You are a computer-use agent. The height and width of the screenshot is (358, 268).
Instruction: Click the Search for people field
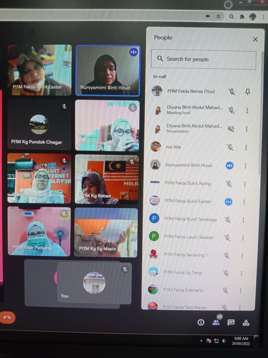pyautogui.click(x=203, y=60)
